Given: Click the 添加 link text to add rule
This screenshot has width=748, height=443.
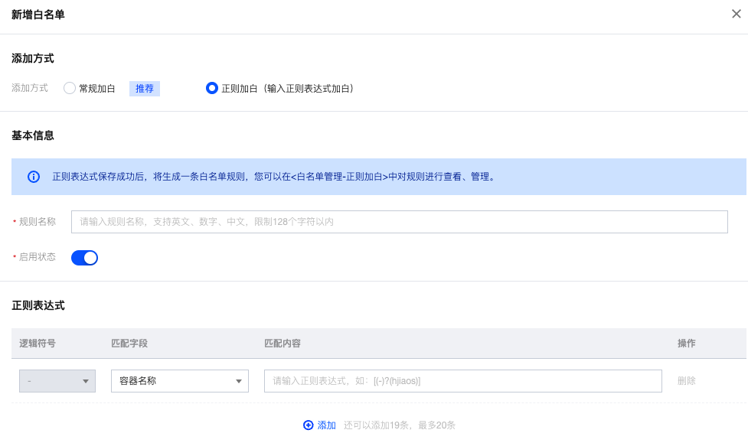Looking at the screenshot, I should click(x=327, y=425).
